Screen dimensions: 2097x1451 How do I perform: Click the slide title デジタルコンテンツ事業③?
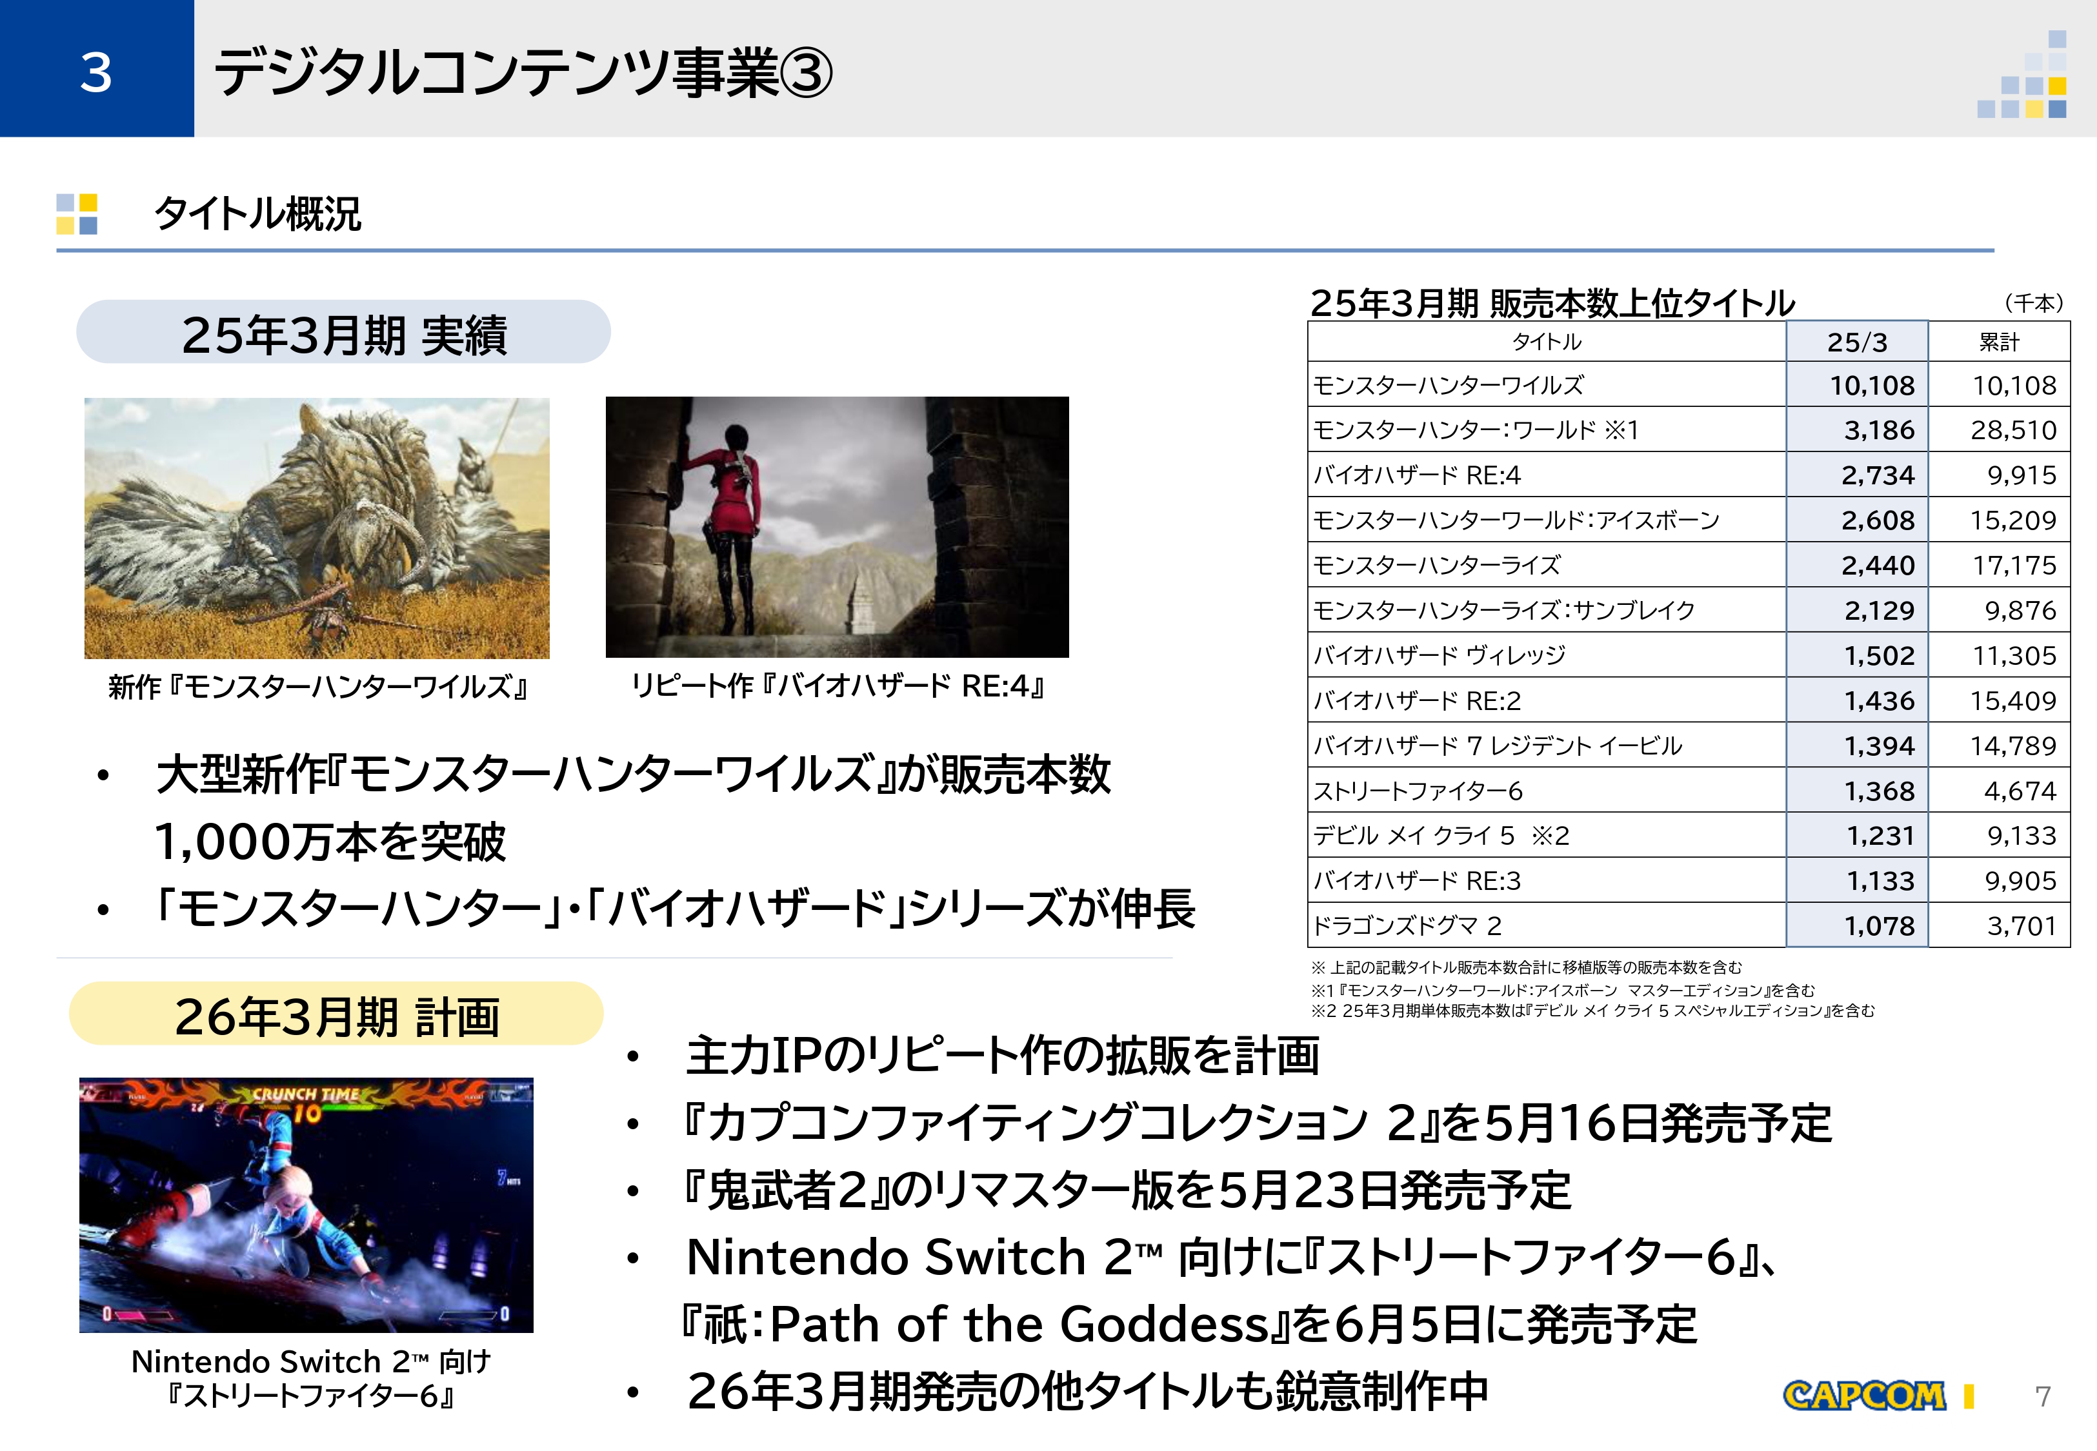[524, 73]
